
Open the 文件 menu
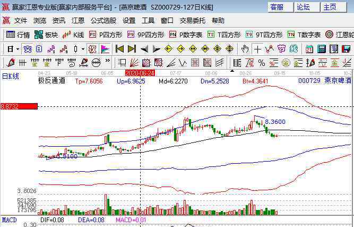point(21,21)
